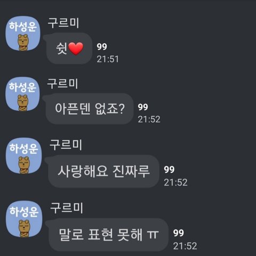The image size is (256, 256).
Task: Click unread count 99 beside the 쉿 message
Action: [x=102, y=47]
